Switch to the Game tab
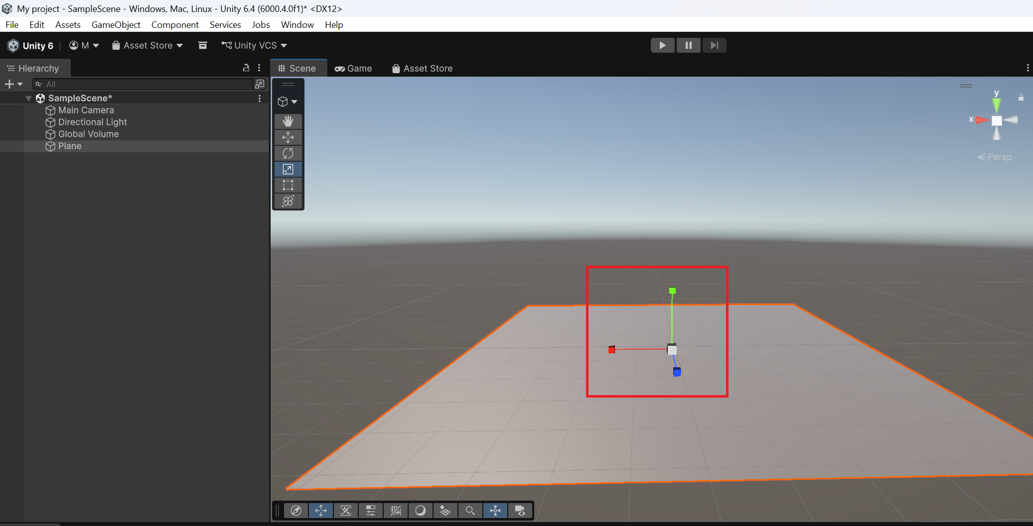This screenshot has width=1033, height=526. coord(353,68)
